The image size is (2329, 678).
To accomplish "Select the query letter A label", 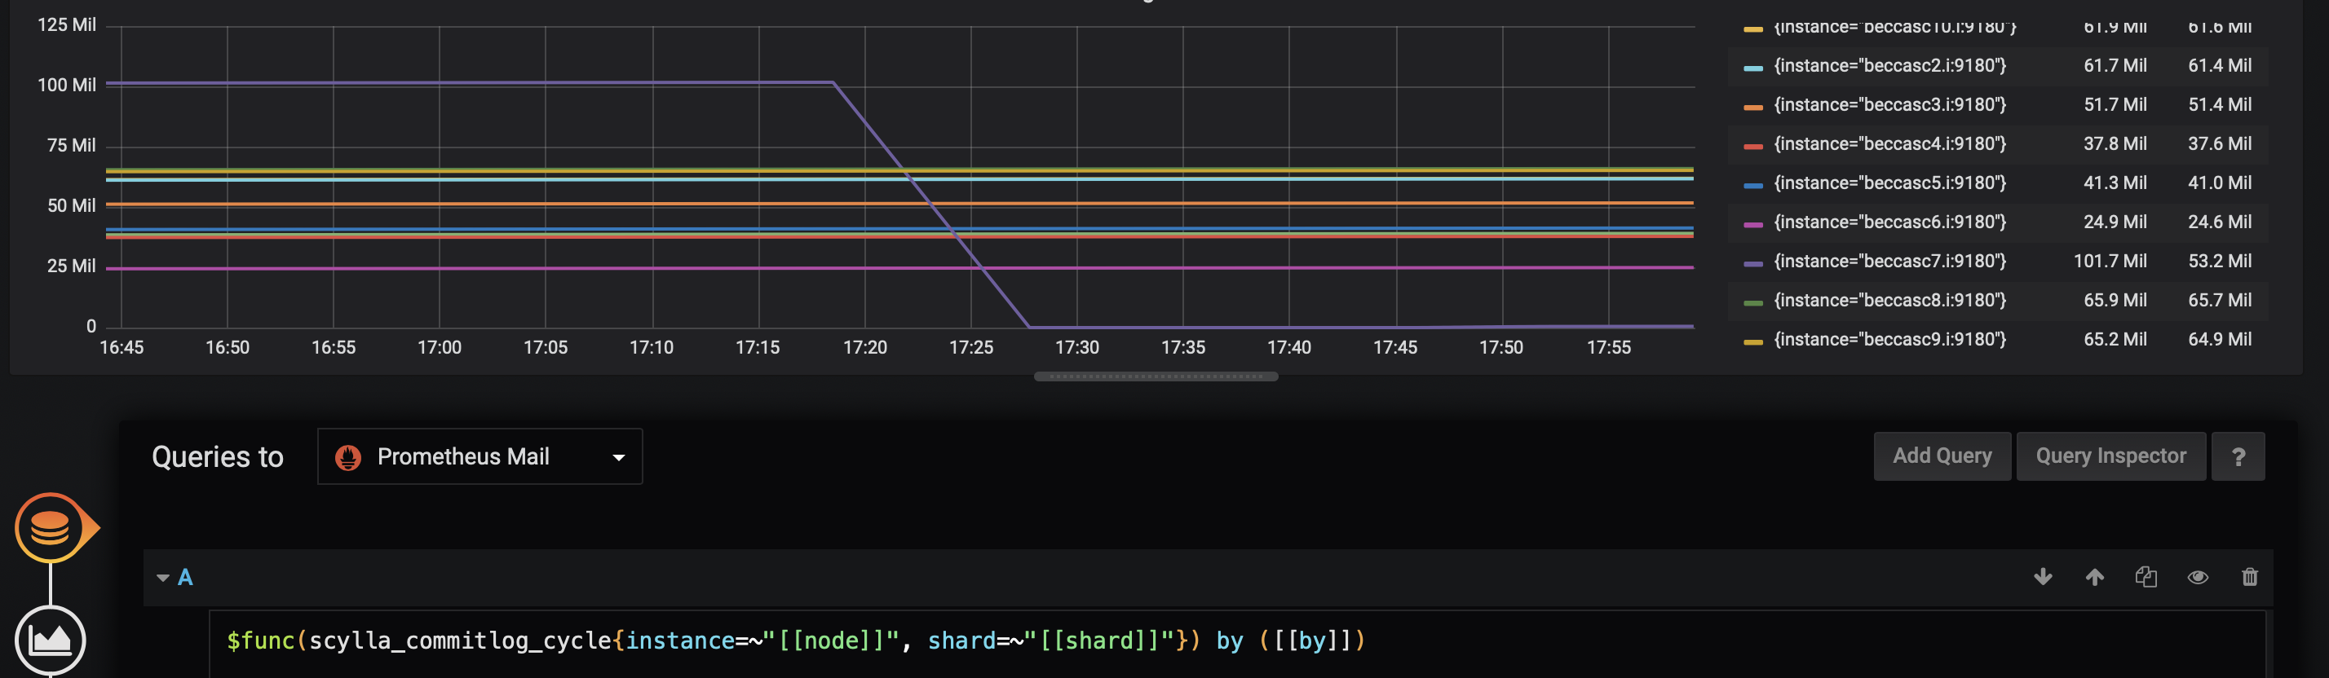I will (x=185, y=578).
